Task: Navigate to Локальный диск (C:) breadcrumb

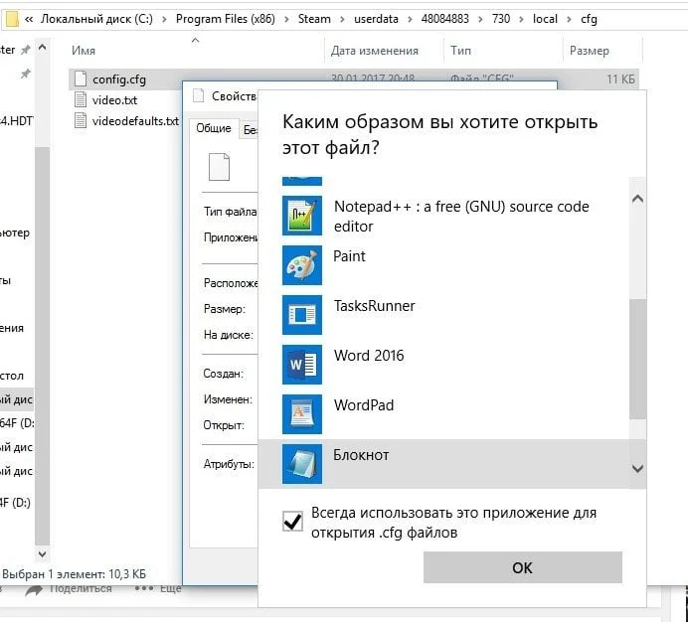Action: pyautogui.click(x=97, y=19)
